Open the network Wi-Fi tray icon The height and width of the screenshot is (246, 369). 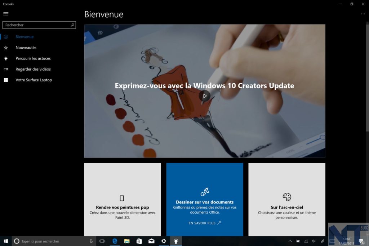point(306,241)
